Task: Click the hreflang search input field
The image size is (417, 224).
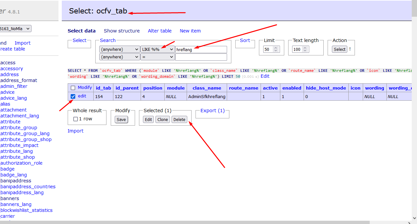Action: tap(201, 50)
